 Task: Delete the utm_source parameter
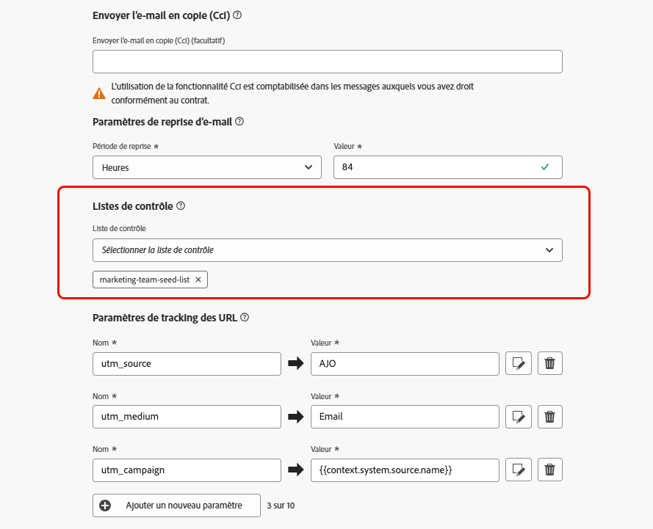pos(550,364)
